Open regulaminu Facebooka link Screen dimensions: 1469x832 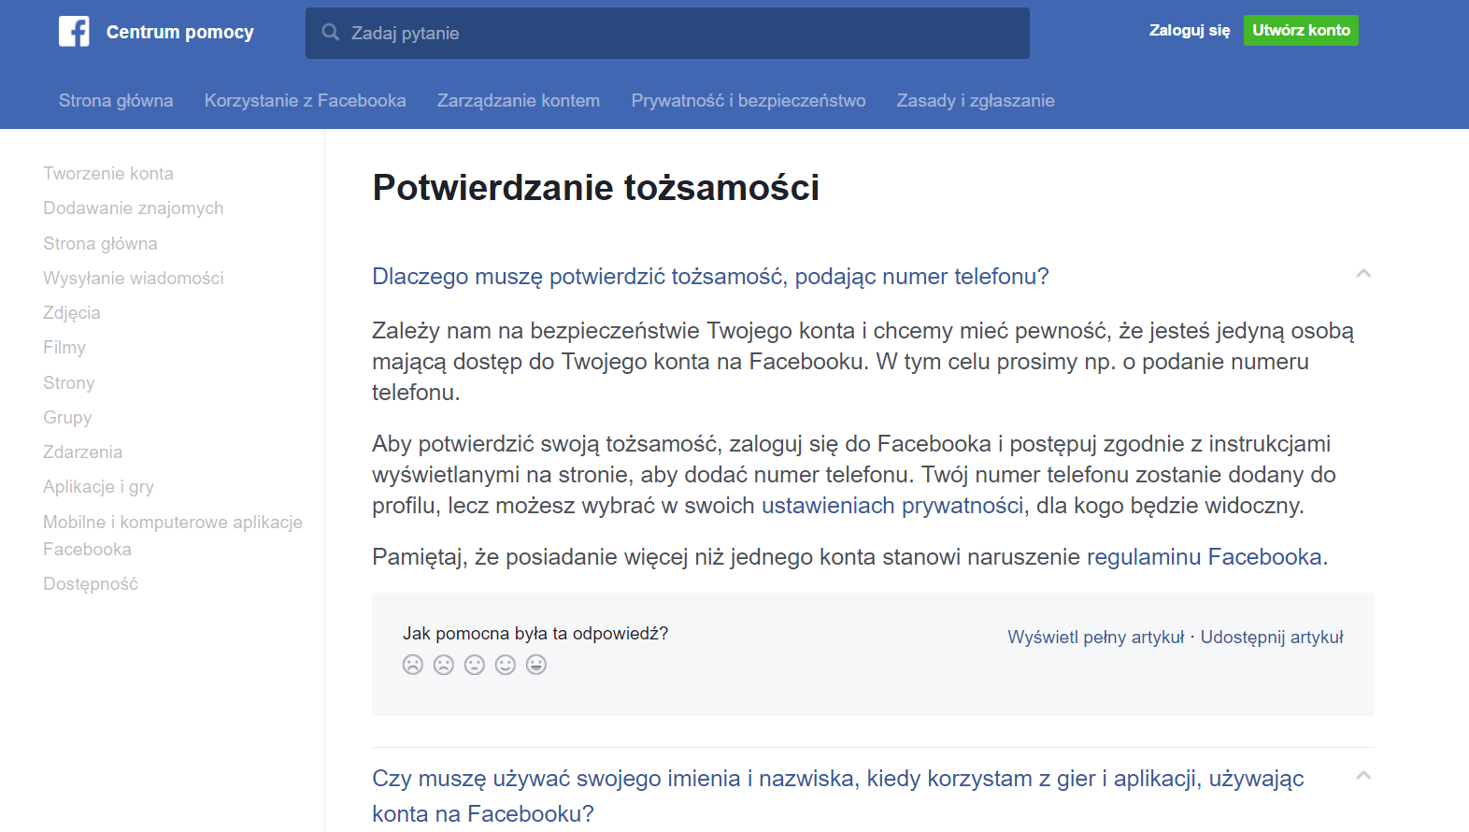point(1205,557)
